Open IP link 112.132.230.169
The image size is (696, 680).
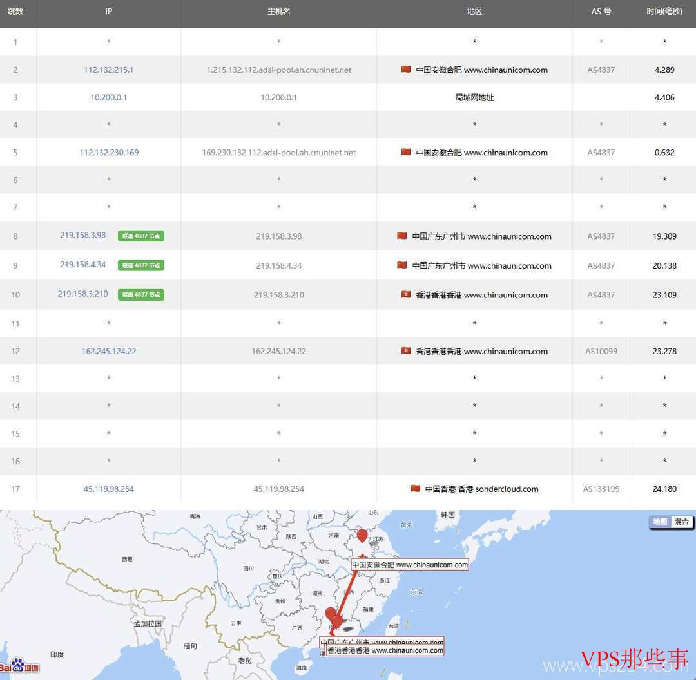[x=109, y=152]
